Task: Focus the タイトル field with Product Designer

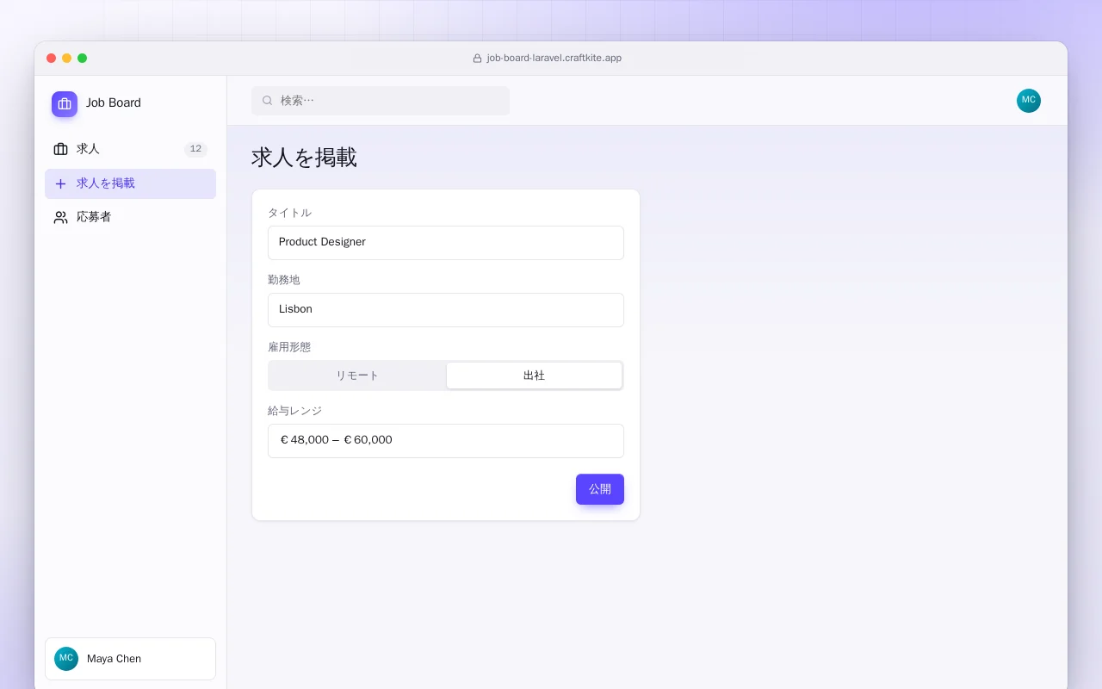Action: [x=446, y=243]
